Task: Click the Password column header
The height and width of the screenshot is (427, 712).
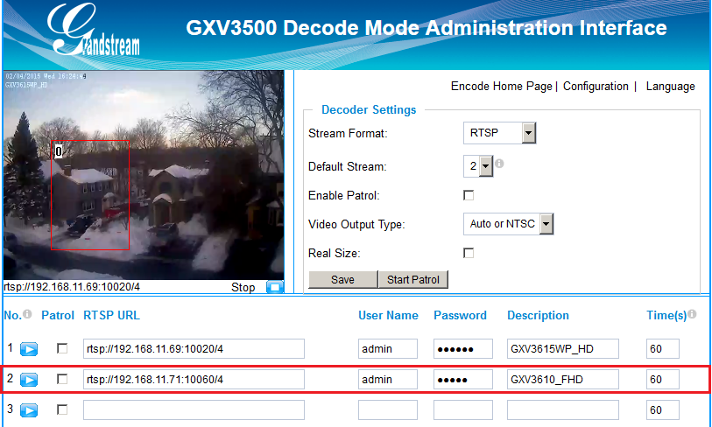Action: click(x=460, y=315)
